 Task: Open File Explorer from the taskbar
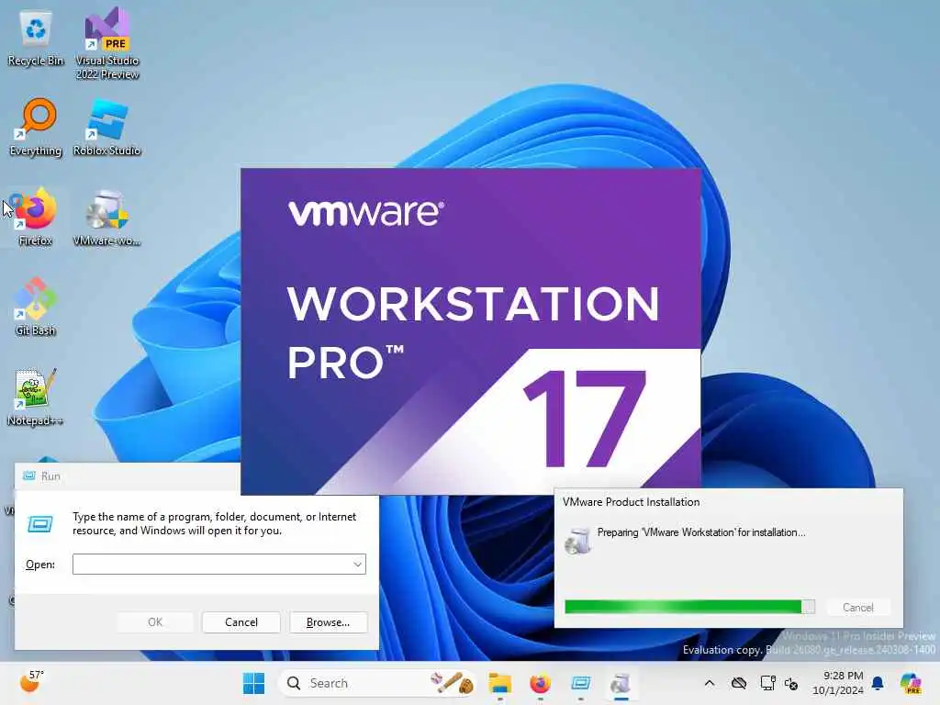(499, 683)
